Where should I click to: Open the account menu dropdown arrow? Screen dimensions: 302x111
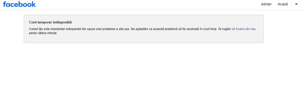point(296,4)
